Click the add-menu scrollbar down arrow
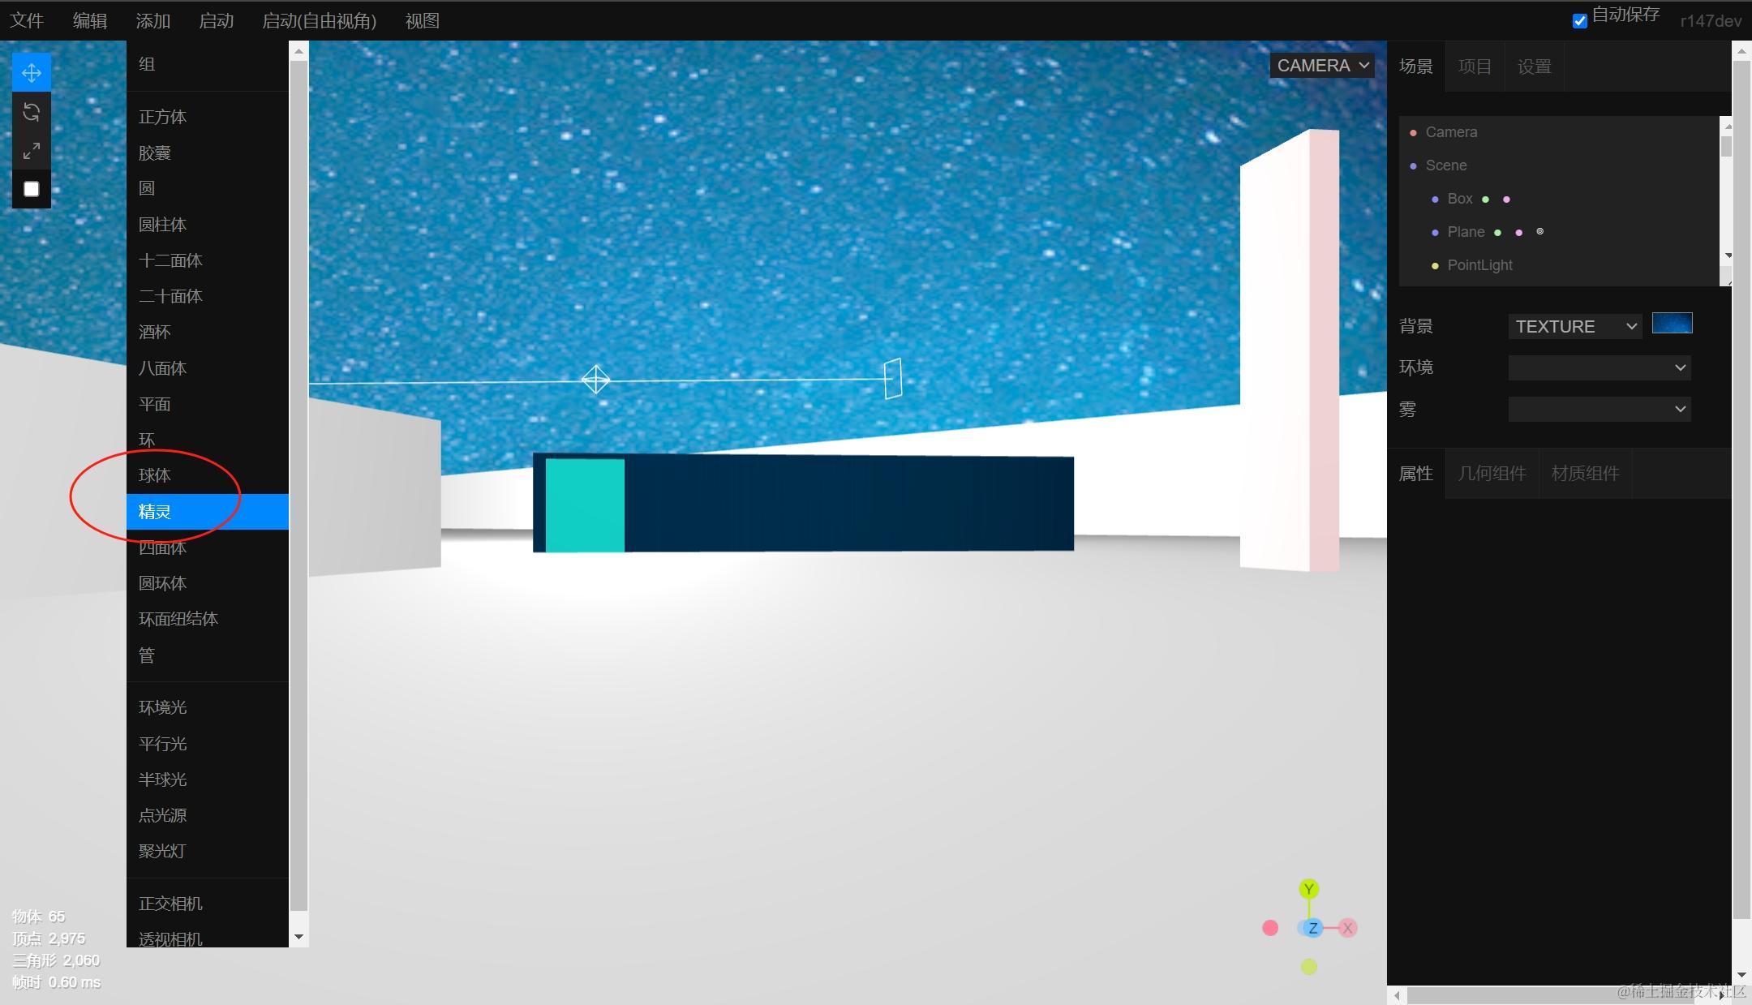Screen dimensions: 1752x1005 tap(298, 937)
